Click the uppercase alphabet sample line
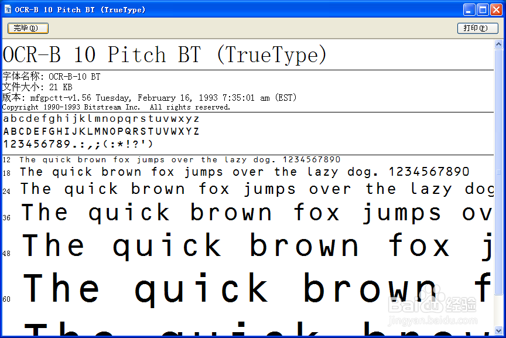 click(101, 131)
